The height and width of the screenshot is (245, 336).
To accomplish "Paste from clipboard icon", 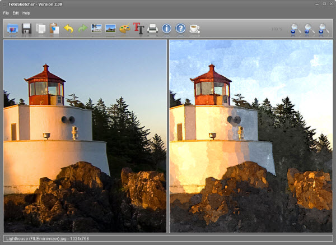I will [55, 28].
